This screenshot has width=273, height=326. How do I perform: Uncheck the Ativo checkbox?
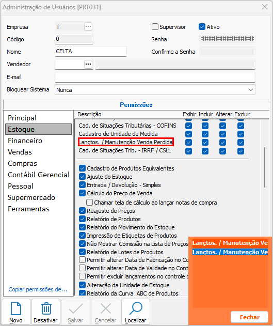202,27
